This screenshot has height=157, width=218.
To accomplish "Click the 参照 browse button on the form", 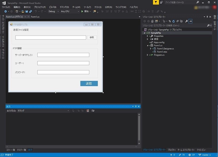I will (x=92, y=37).
